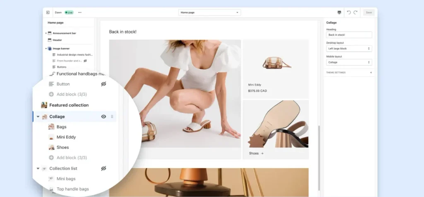Show the hidden Collection list section
The width and height of the screenshot is (424, 197).
tap(104, 169)
